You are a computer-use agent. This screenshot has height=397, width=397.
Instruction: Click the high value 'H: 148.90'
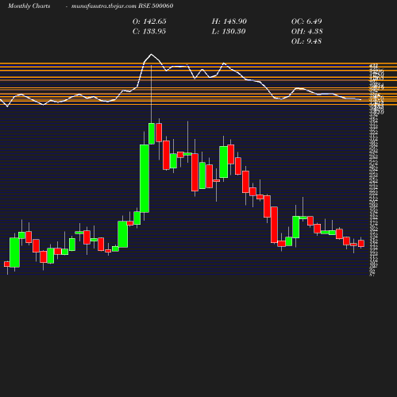tap(229, 21)
